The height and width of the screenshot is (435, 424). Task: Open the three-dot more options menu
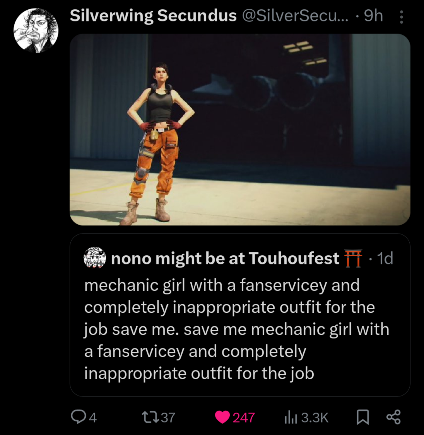pos(401,17)
